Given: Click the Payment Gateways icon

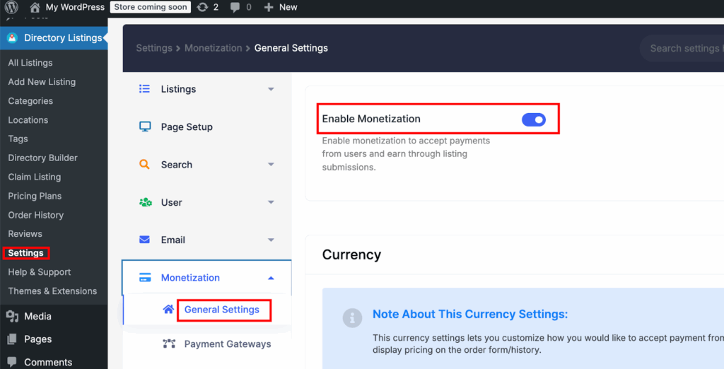Looking at the screenshot, I should point(168,344).
